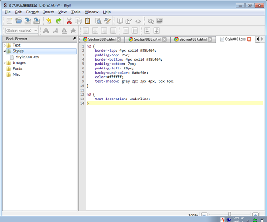Switch to Split View icon

(129, 21)
